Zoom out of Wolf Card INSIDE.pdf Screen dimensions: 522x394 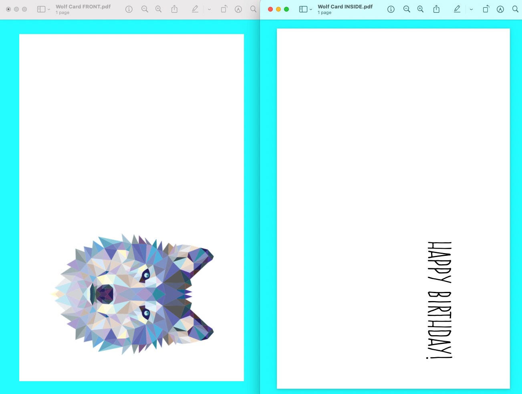coord(407,9)
